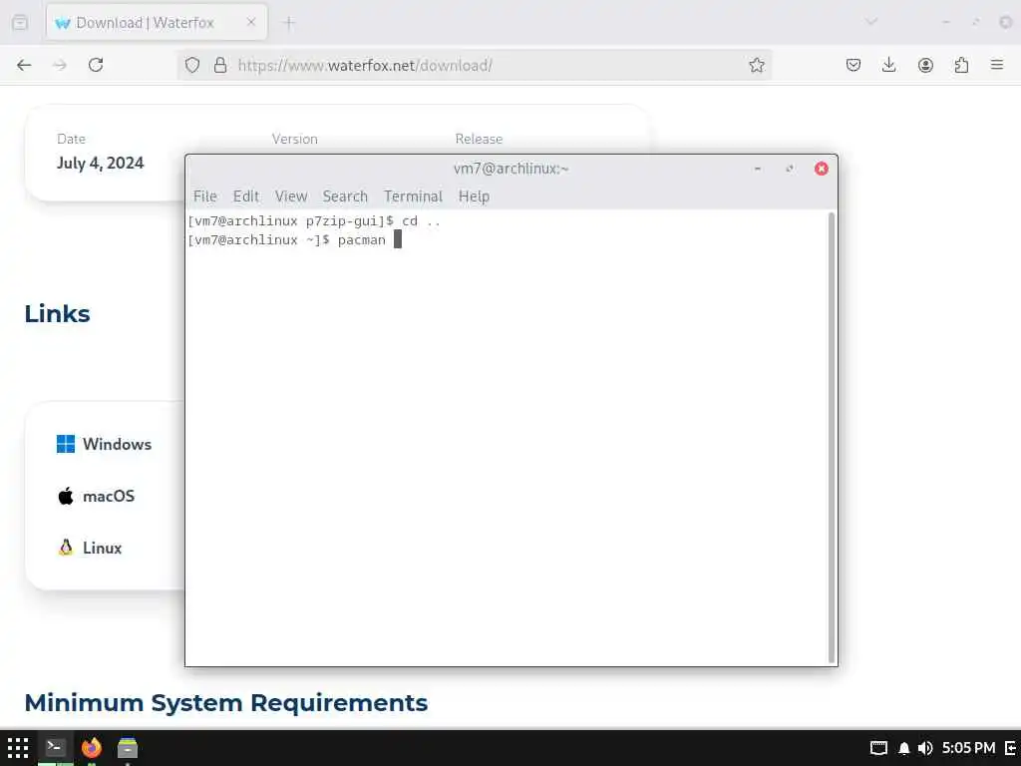Image resolution: width=1021 pixels, height=766 pixels.
Task: Open the browser downloads panel
Action: click(888, 65)
